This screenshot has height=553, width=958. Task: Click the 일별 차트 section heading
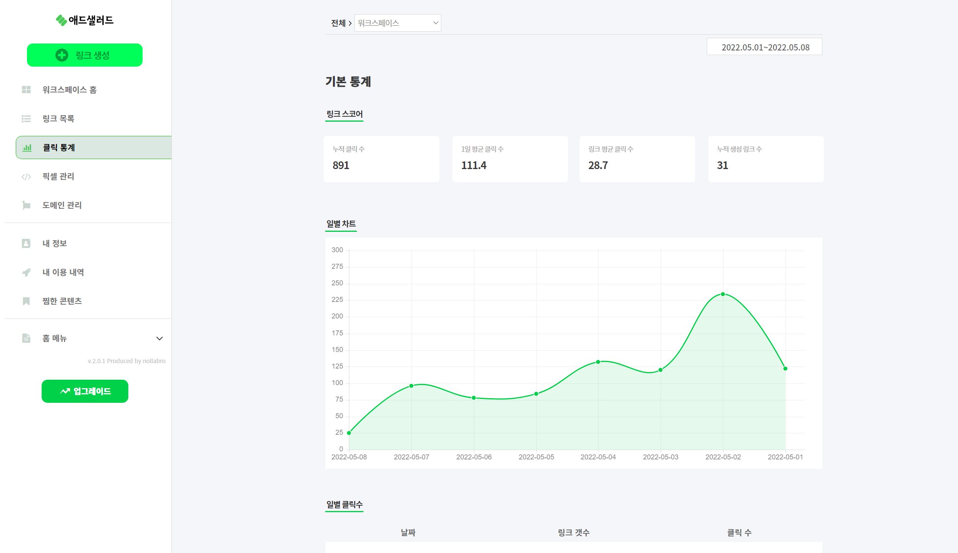341,224
